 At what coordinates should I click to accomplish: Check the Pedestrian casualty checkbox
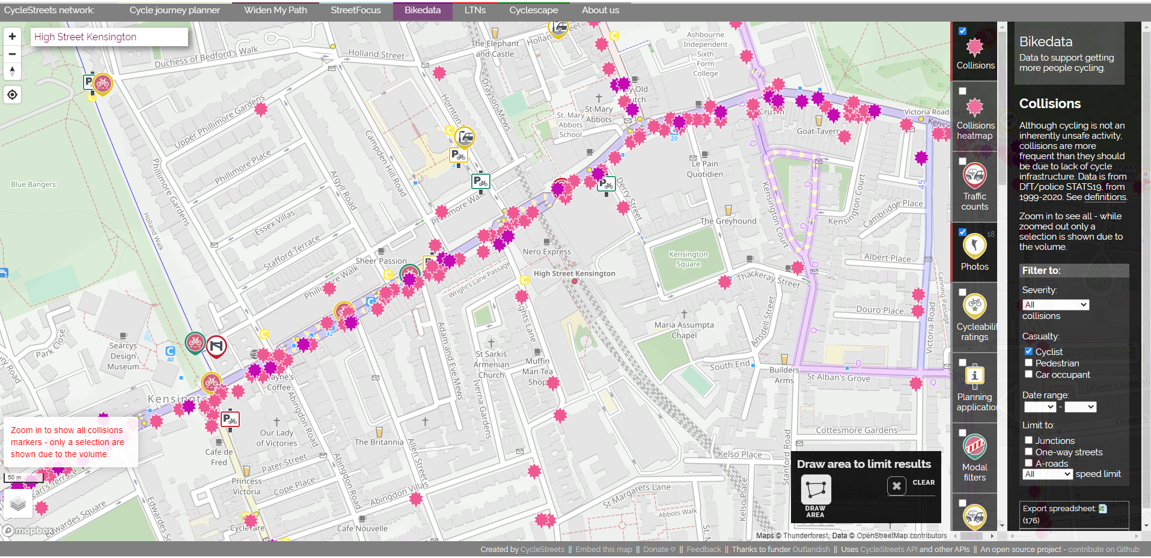[x=1028, y=362]
